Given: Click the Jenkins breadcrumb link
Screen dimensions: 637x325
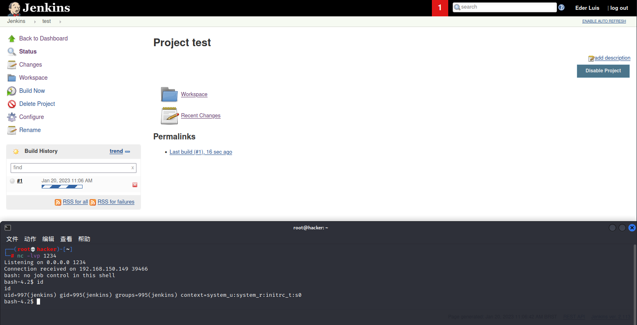Looking at the screenshot, I should (16, 21).
